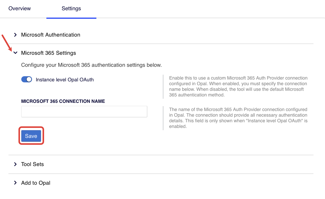325x199 pixels.
Task: Collapse the Microsoft 365 Settings chevron
Action: pyautogui.click(x=15, y=53)
